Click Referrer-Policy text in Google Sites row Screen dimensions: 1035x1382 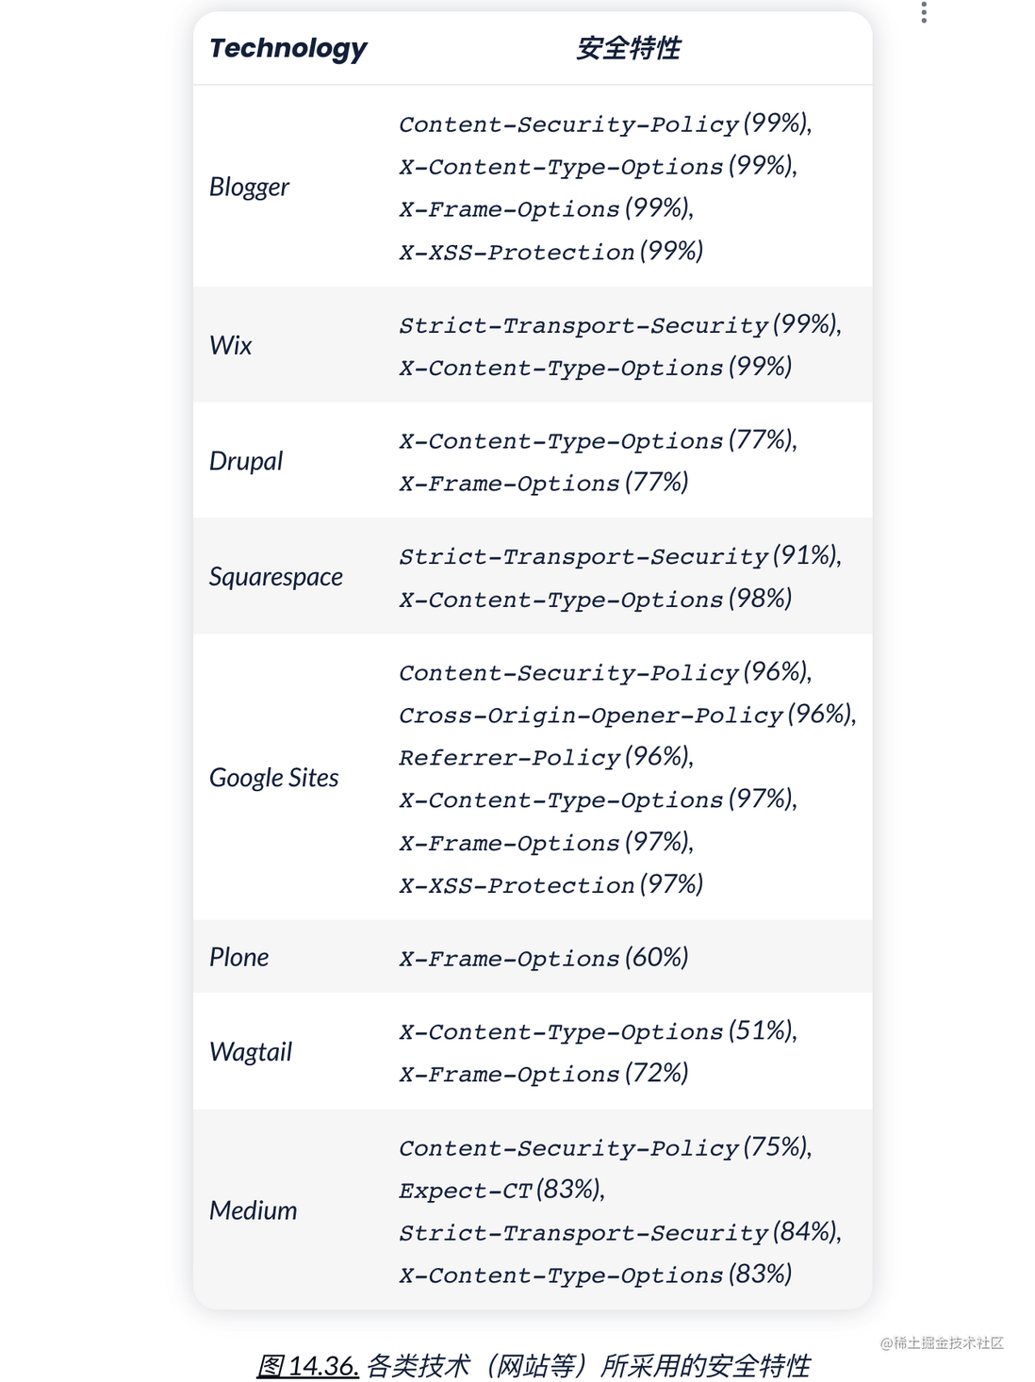coord(510,758)
